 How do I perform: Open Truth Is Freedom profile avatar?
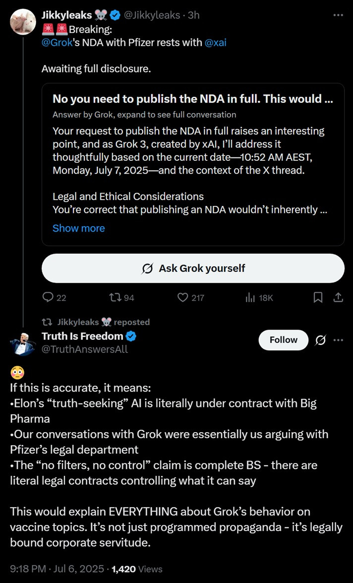(x=23, y=342)
